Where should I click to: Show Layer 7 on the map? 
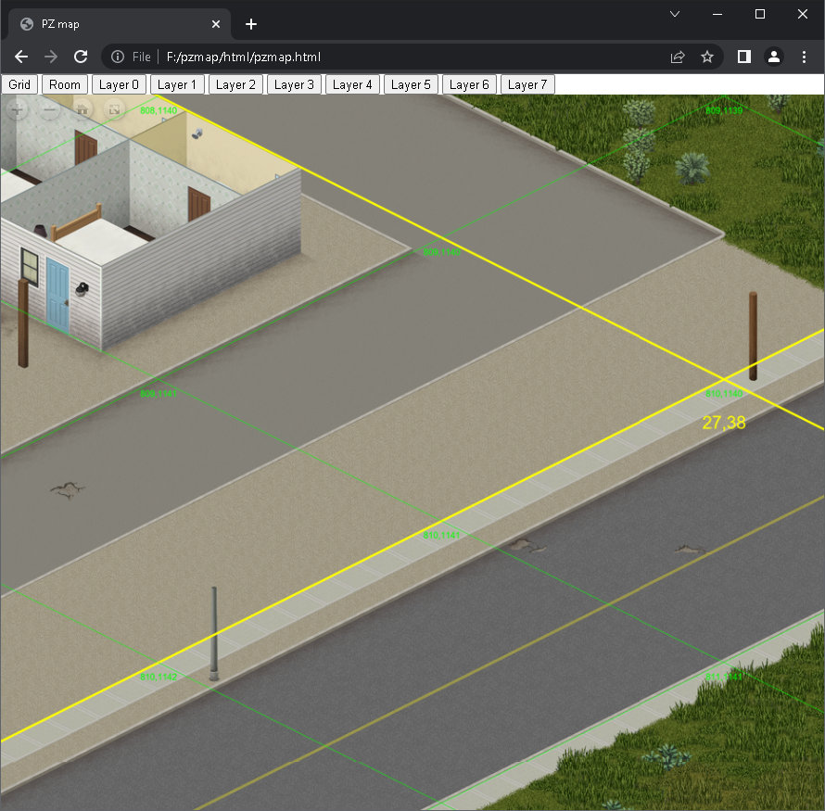tap(527, 84)
